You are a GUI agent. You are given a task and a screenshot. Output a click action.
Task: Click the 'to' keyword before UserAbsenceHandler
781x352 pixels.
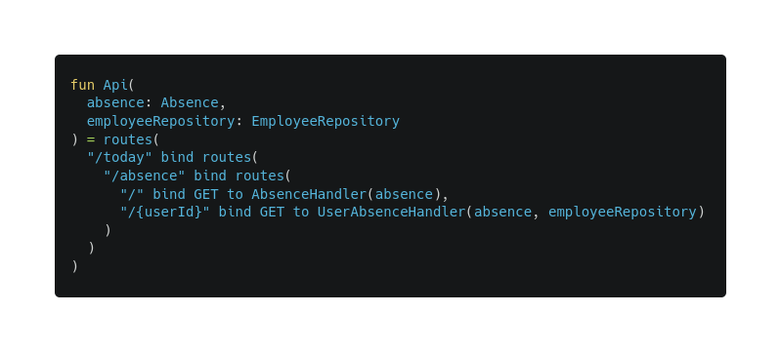pos(301,212)
